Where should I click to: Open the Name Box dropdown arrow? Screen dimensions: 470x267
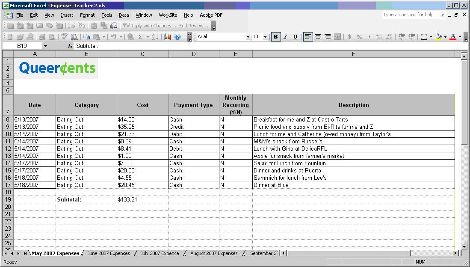tap(45, 46)
